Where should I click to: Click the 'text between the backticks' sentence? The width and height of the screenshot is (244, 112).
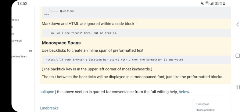point(132,77)
